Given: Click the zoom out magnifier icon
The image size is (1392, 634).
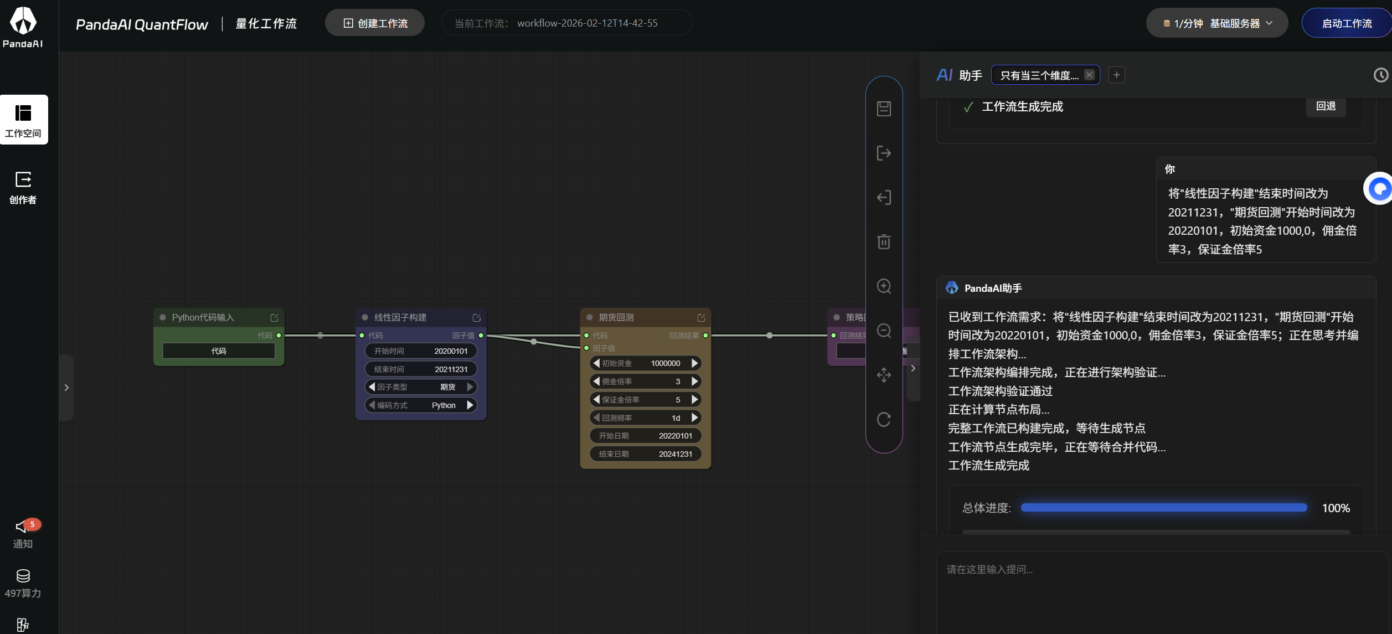Looking at the screenshot, I should [884, 331].
